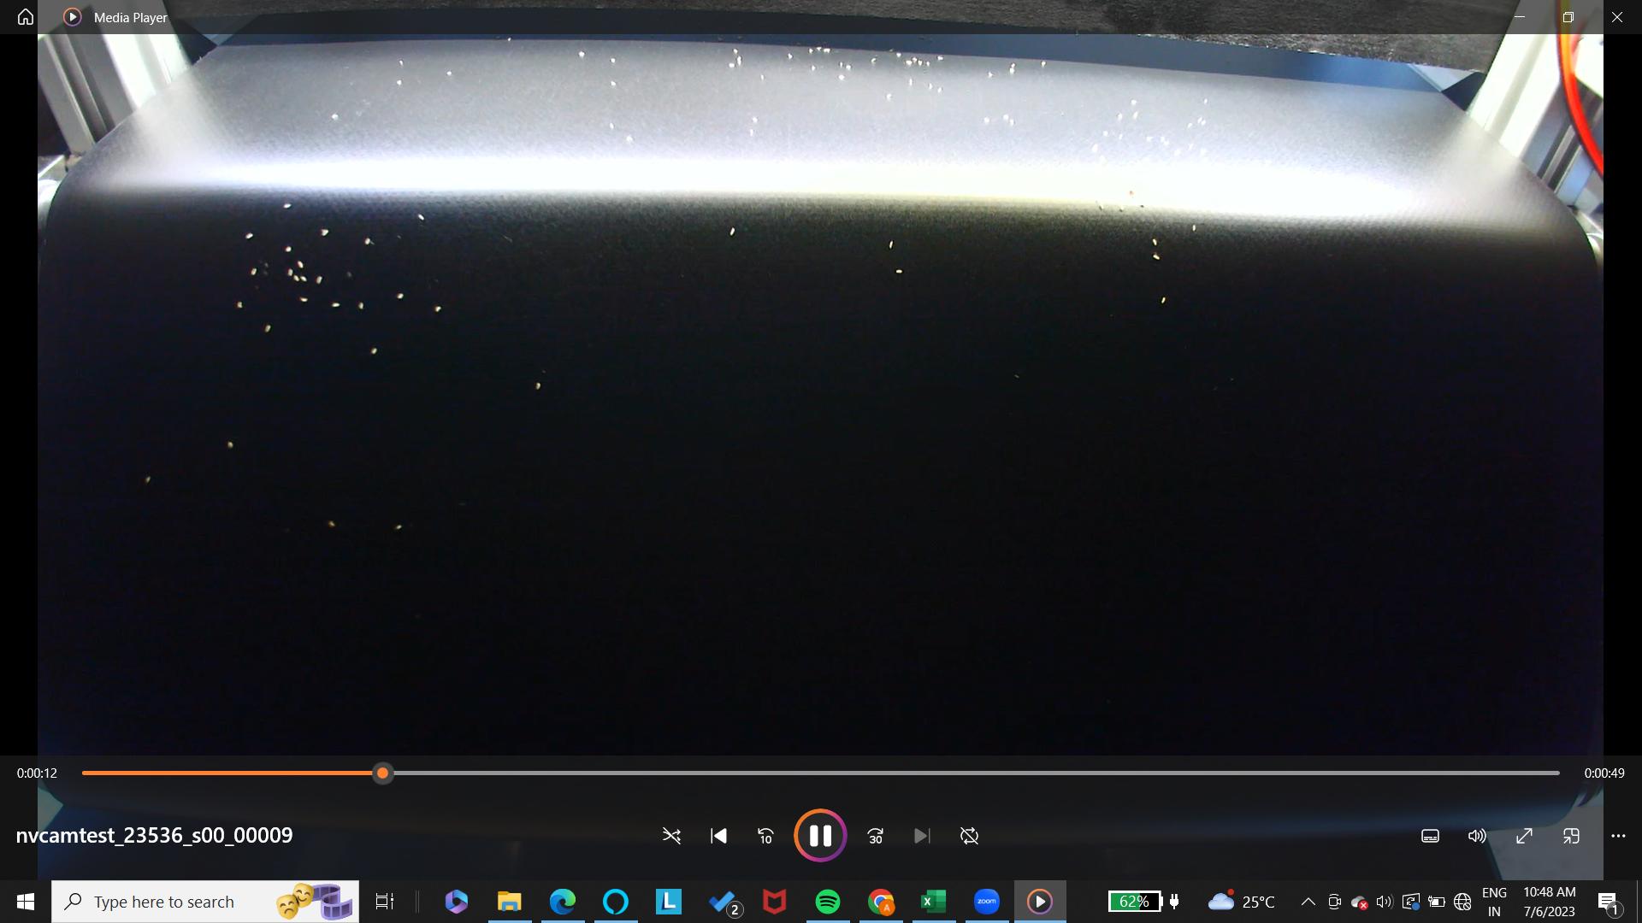Open more options menu
The image size is (1642, 923).
pyautogui.click(x=1618, y=836)
